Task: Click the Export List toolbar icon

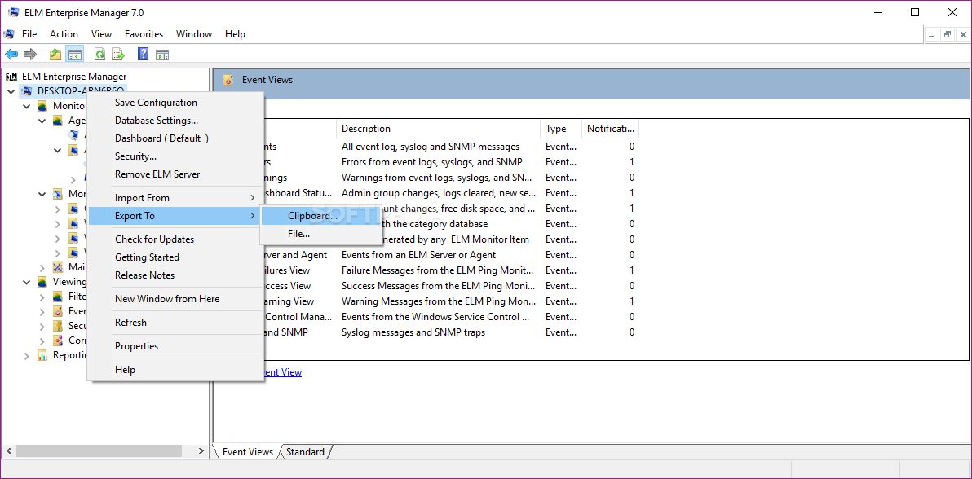Action: point(117,55)
